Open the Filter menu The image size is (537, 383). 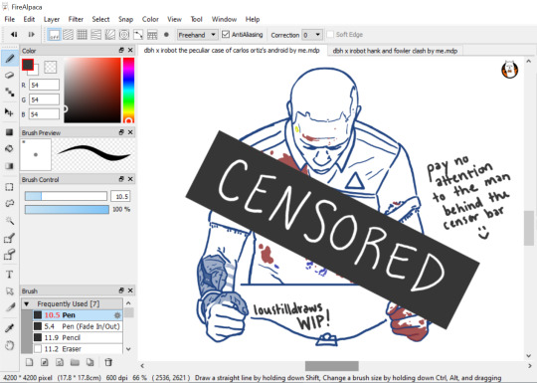click(x=76, y=19)
